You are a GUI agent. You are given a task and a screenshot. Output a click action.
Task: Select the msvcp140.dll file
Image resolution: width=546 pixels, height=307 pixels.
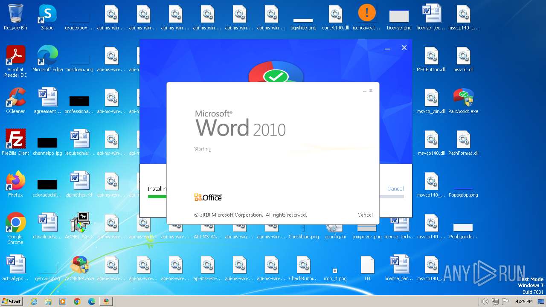431,142
